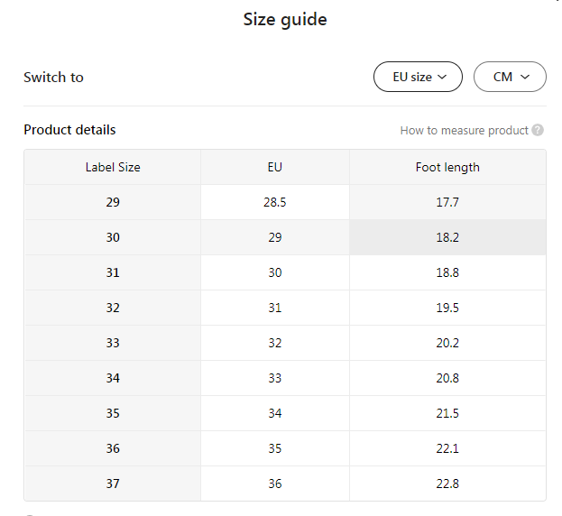
Task: Click the 17.7 foot length cell
Action: pos(447,202)
